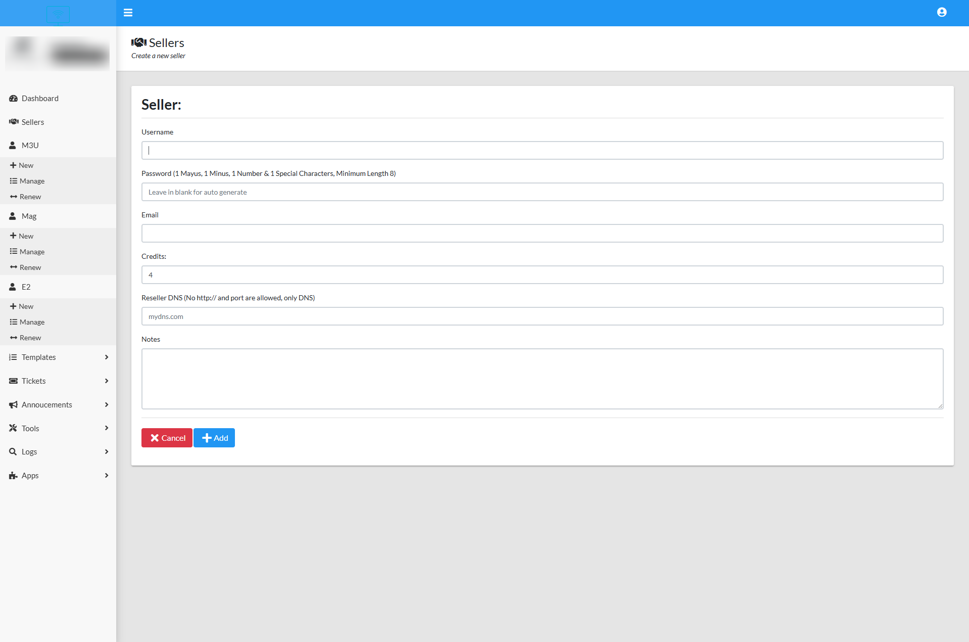The width and height of the screenshot is (969, 642).
Task: Click the plus icon next to New under M3U
Action: click(13, 165)
